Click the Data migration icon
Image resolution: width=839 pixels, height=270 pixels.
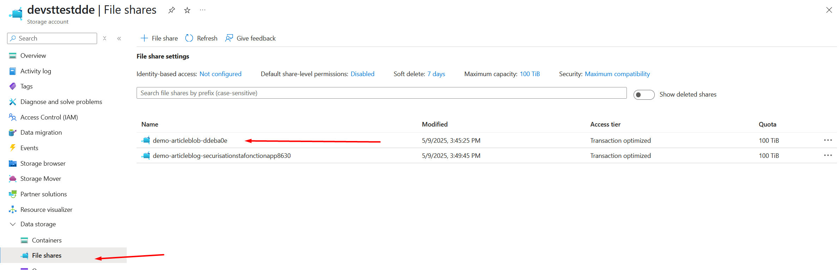click(13, 133)
